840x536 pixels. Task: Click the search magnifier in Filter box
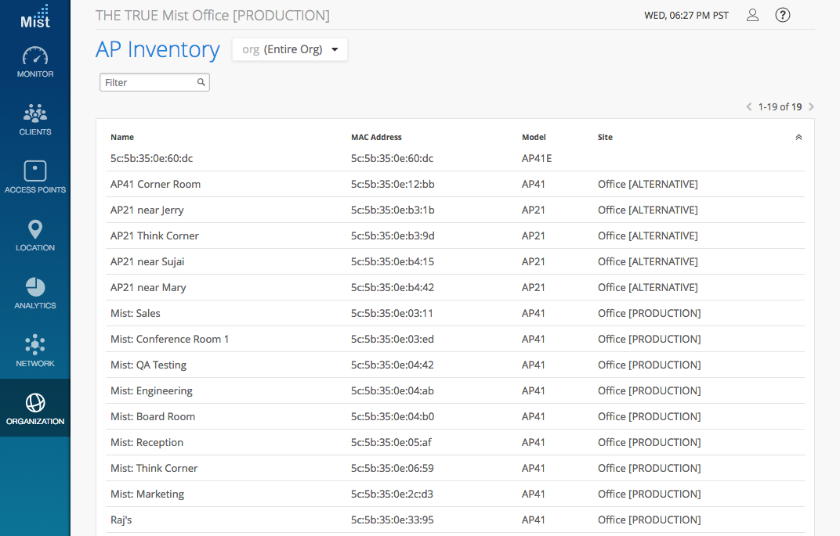coord(201,82)
